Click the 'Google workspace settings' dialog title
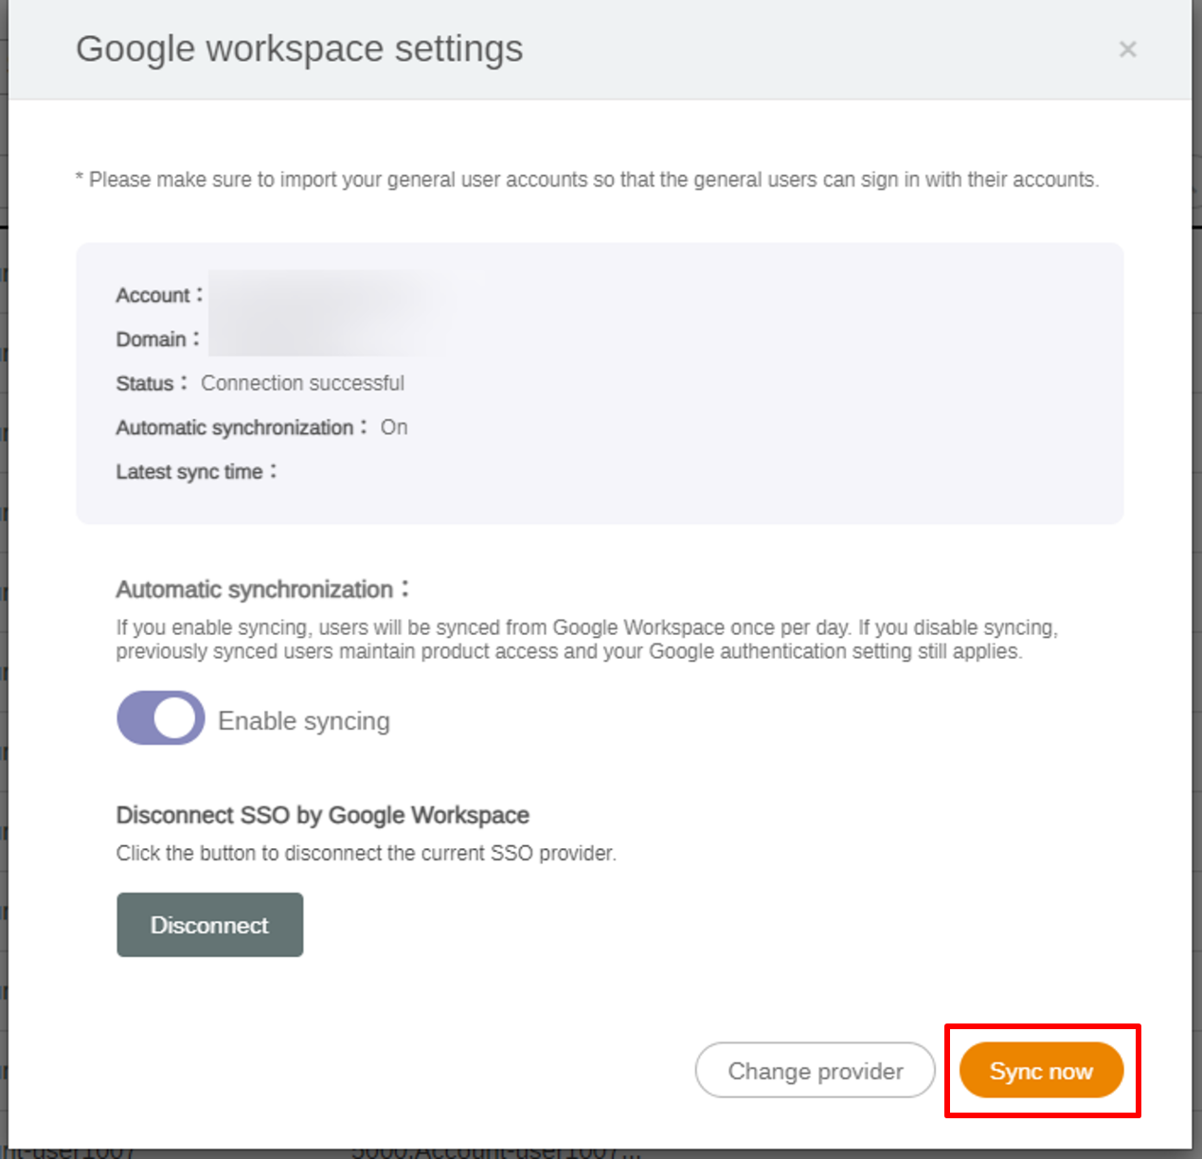The image size is (1202, 1159). 299,49
